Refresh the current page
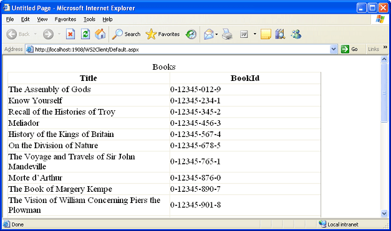391x231 pixels. tap(85, 34)
